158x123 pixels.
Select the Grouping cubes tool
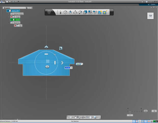click(x=95, y=12)
